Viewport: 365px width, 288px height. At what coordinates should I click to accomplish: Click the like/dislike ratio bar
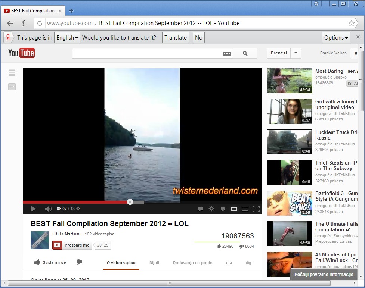click(224, 242)
